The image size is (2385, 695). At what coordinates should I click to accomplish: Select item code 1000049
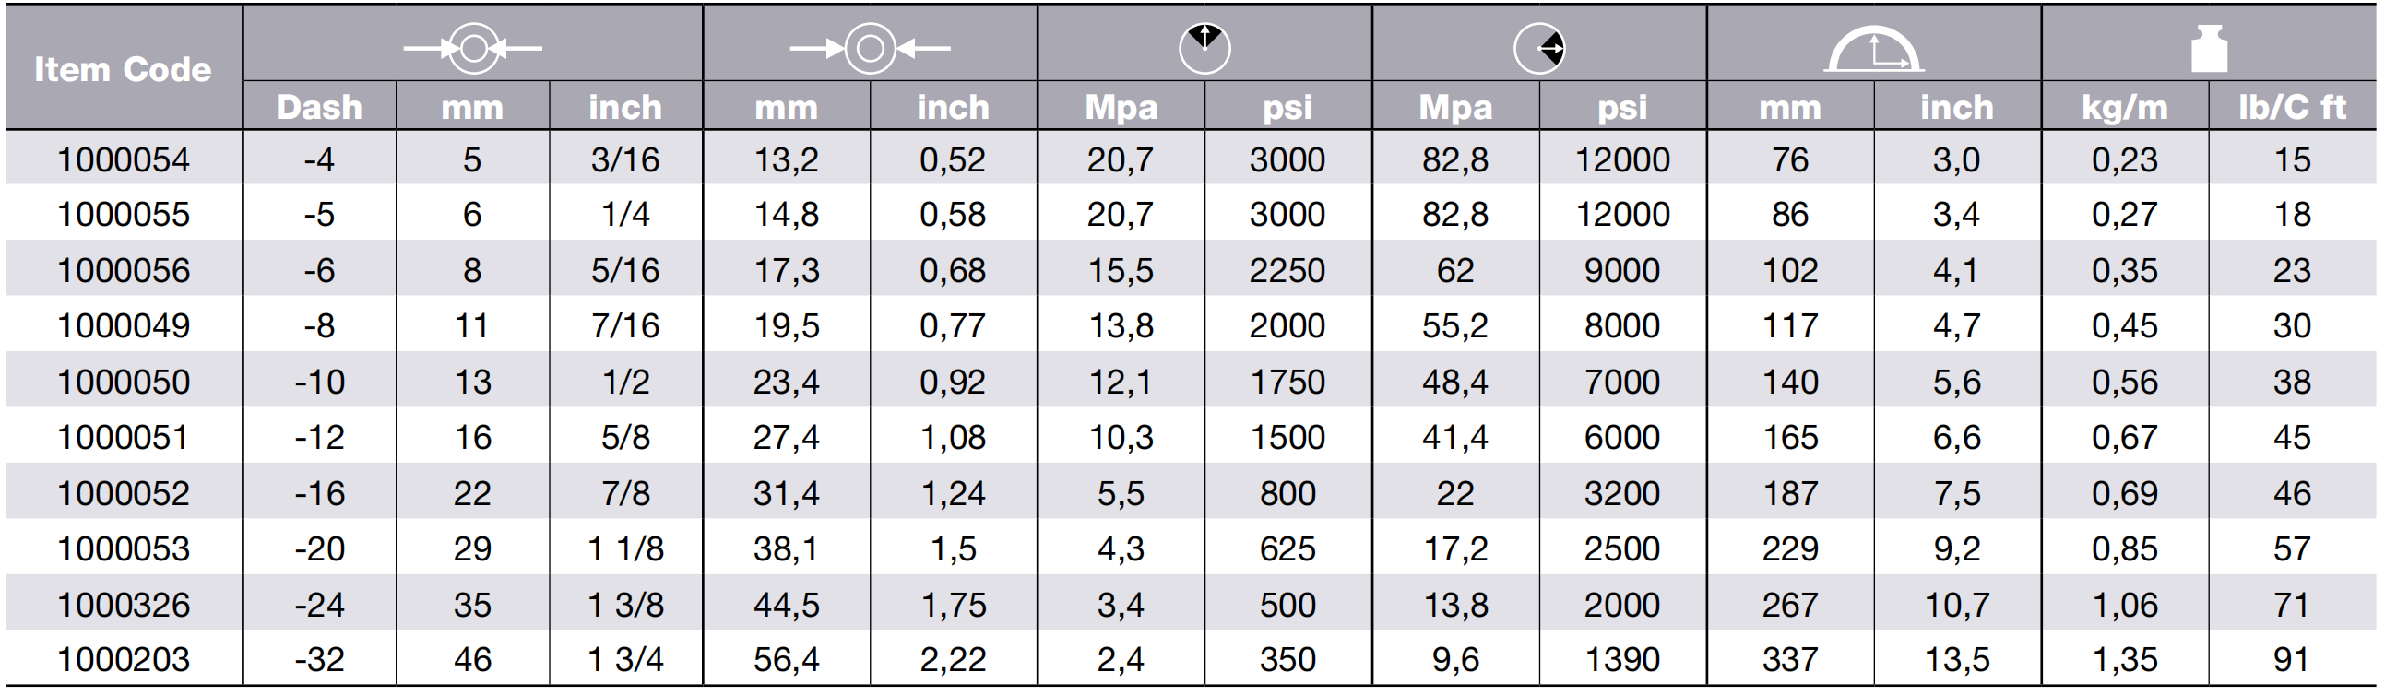[x=124, y=325]
